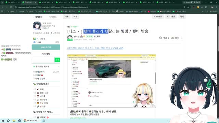
Task: Collapse the 즐겨찾는 게시판 favorites section arrow
Action: click(58, 66)
